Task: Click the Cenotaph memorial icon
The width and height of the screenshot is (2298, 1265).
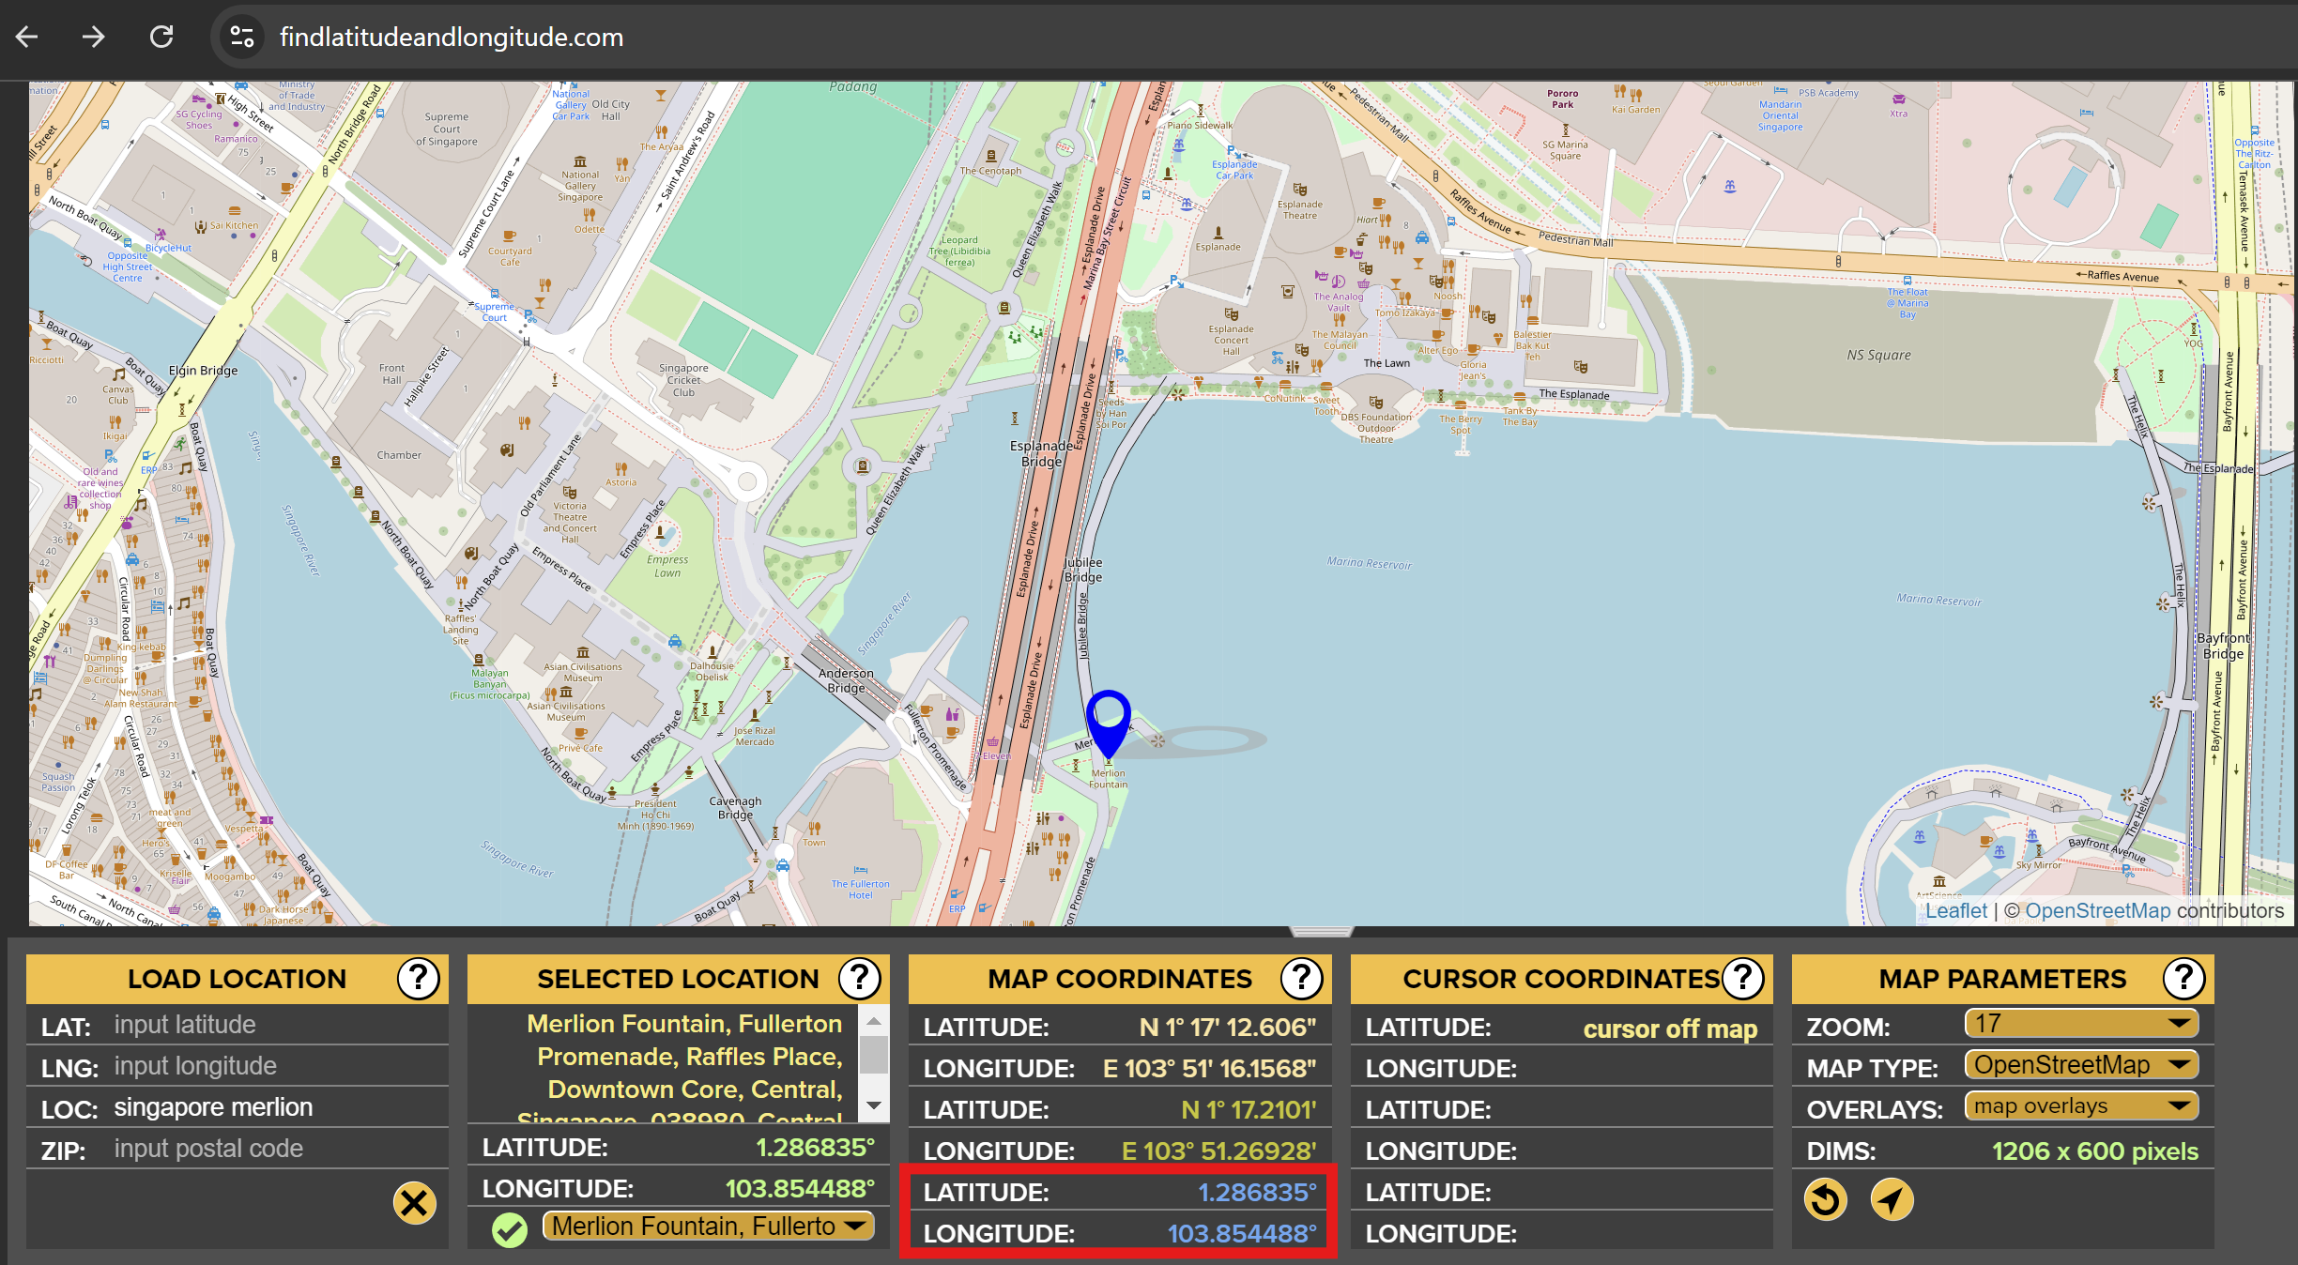Action: point(990,157)
